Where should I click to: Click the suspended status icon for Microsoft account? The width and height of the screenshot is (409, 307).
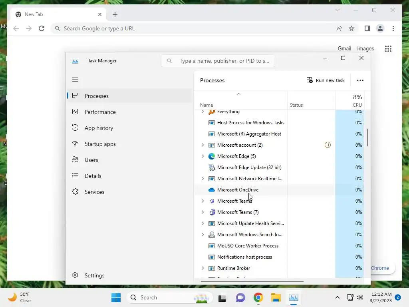pos(328,145)
